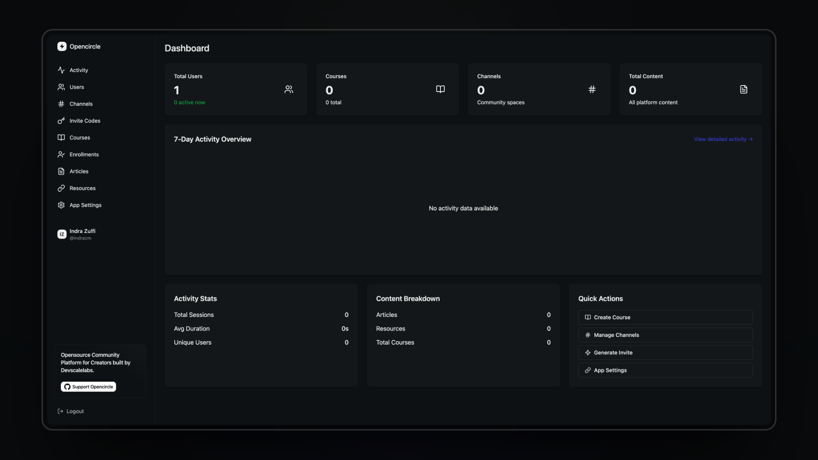Screen dimensions: 818x460
Task: Open App Settings gear icon
Action: [61, 205]
